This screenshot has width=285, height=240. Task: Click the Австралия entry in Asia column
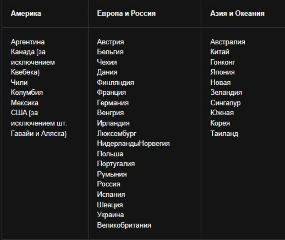coord(227,42)
